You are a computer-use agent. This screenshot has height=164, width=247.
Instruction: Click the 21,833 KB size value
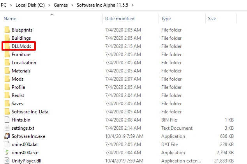pyautogui.click(x=224, y=161)
